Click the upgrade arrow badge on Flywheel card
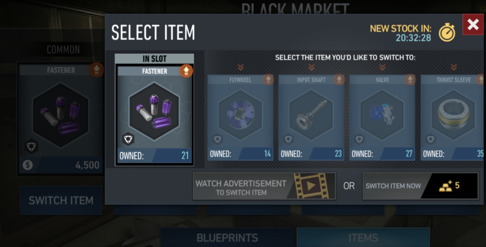The height and width of the screenshot is (247, 486). [x=268, y=79]
